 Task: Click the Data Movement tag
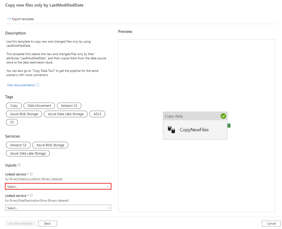(x=39, y=106)
